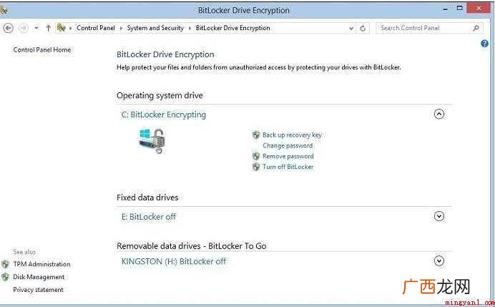
Task: Select System and Security breadcrumb
Action: 155,28
